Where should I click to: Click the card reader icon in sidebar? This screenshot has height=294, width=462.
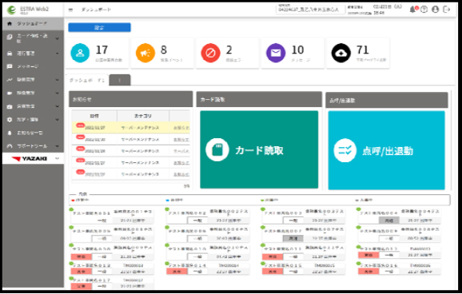[x=10, y=38]
